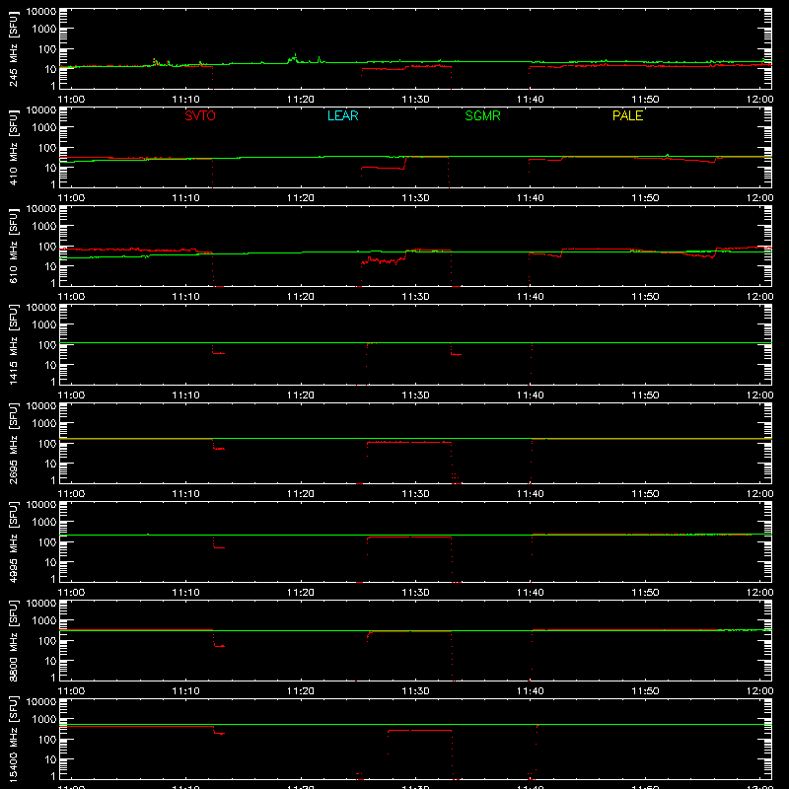The image size is (789, 789).
Task: Click the red SVTO station label
Action: [200, 115]
